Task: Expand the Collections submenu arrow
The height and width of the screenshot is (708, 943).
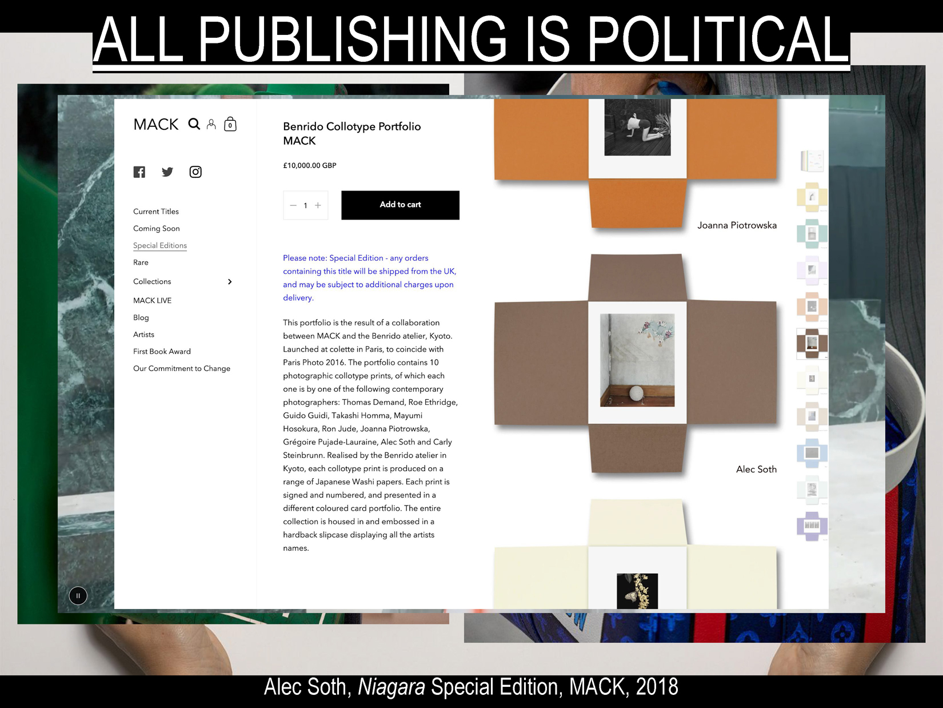Action: [x=230, y=281]
